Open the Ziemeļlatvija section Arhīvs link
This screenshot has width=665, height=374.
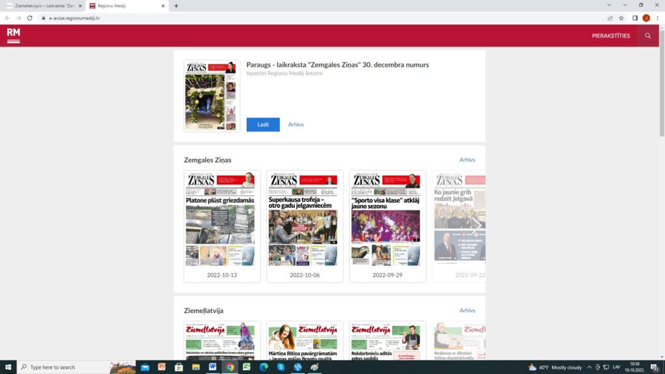(467, 310)
